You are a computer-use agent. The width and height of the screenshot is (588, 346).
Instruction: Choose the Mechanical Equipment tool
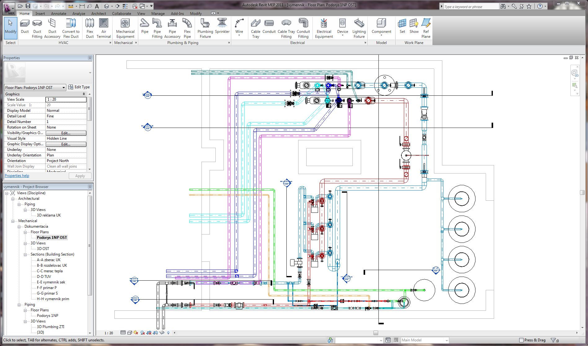click(125, 28)
